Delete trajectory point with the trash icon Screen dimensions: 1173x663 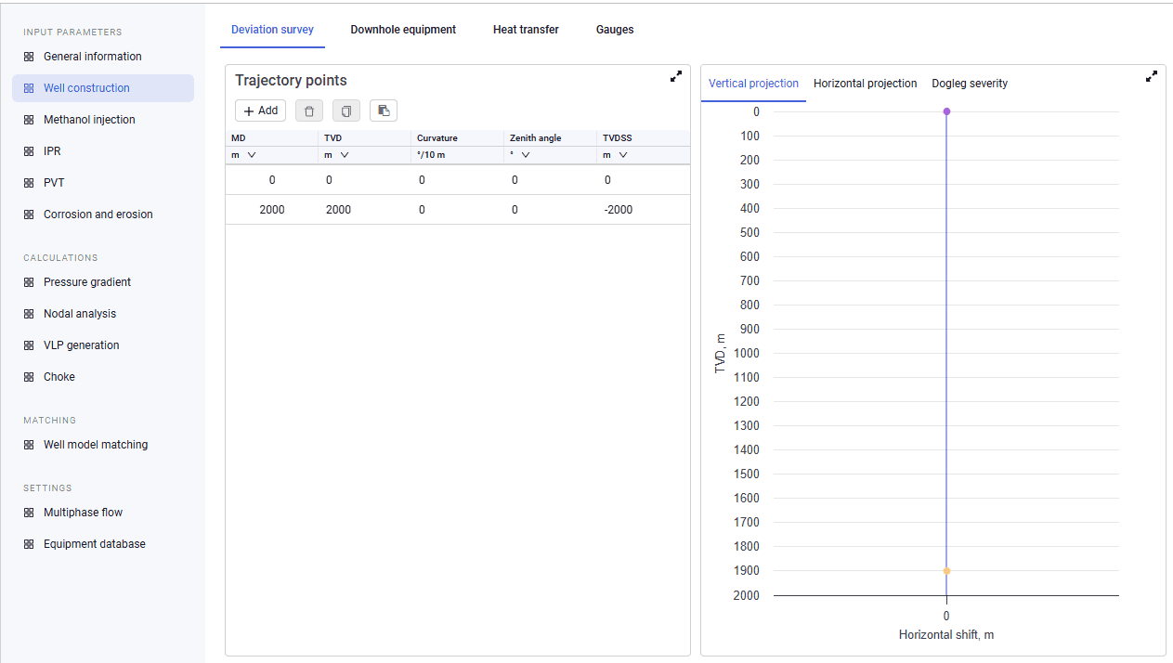coord(309,110)
